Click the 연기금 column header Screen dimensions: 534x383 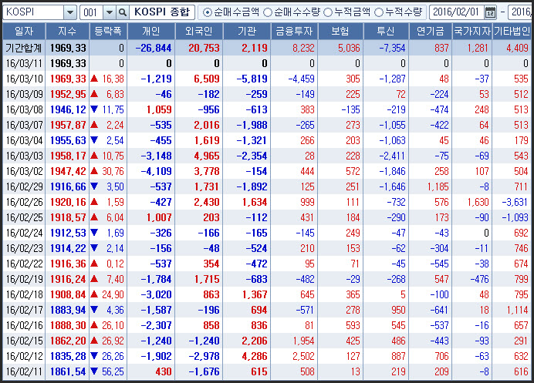tap(431, 32)
